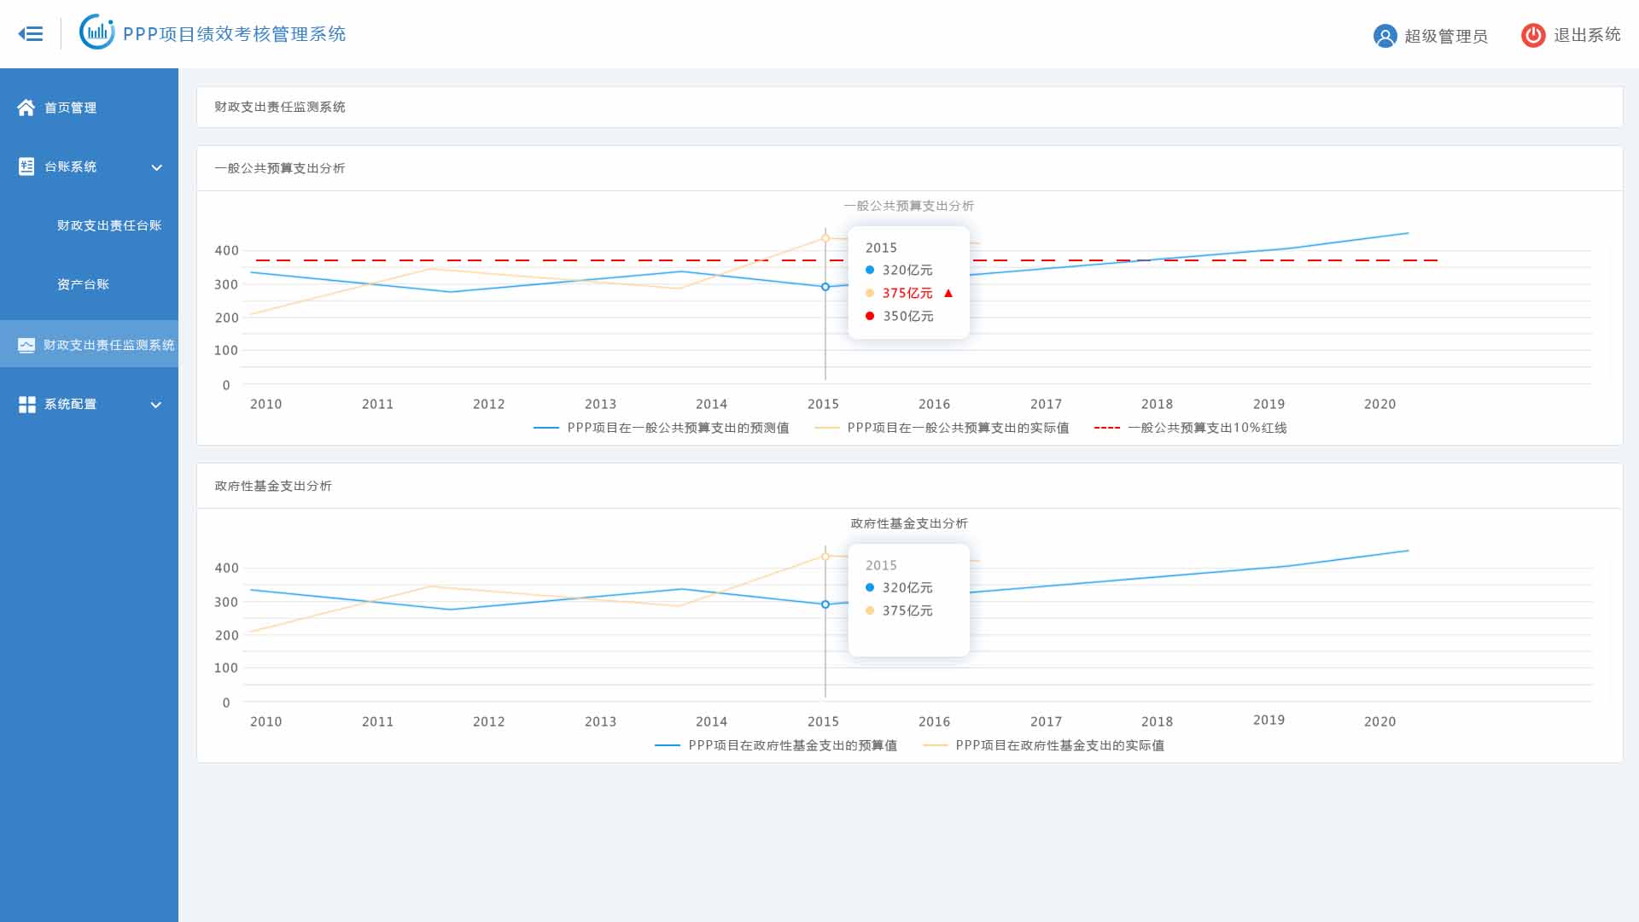The height and width of the screenshot is (922, 1639).
Task: Click the home icon beside 首页管理
Action: click(26, 108)
